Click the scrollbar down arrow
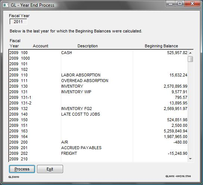 pyautogui.click(x=190, y=159)
